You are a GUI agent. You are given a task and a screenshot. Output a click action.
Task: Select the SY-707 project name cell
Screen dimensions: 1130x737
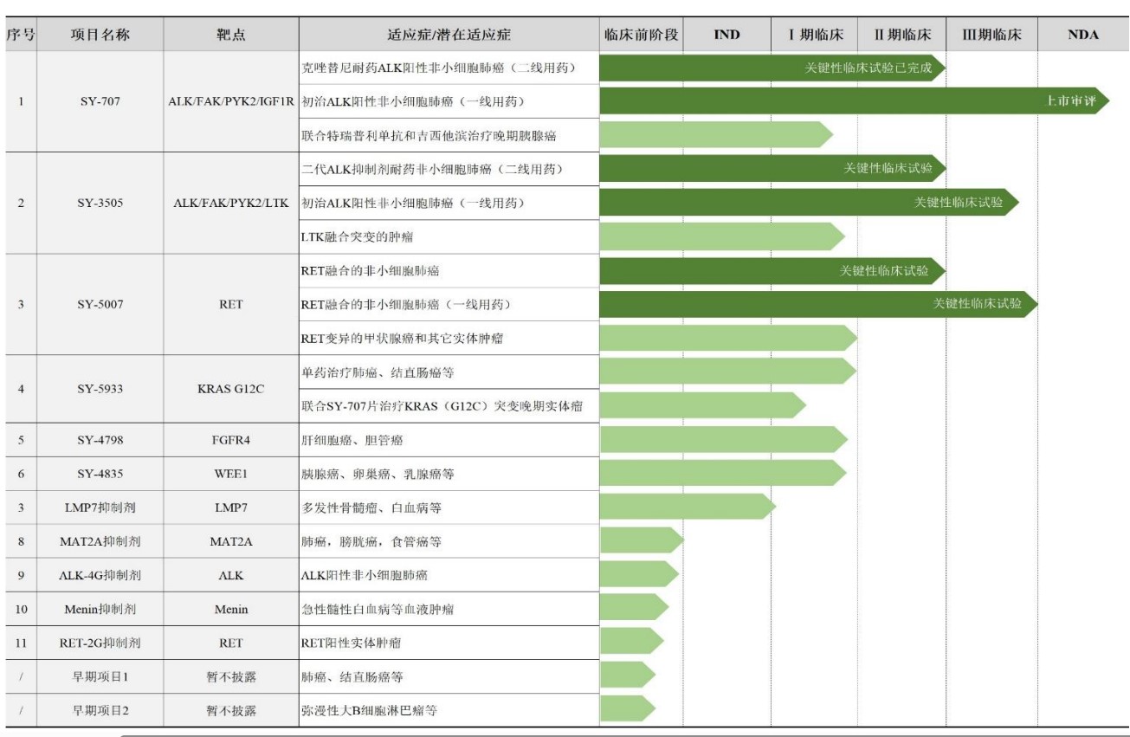coord(100,101)
